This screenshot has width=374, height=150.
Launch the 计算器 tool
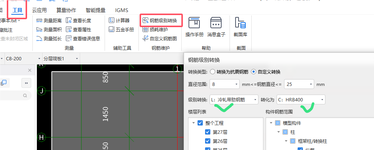tap(119, 21)
